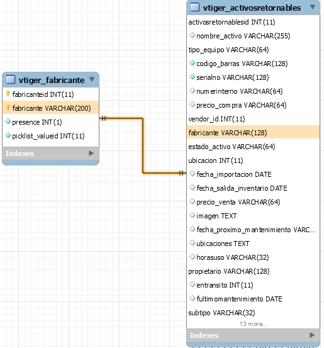
Task: Click the fabricanteid primary key icon
Action: click(x=8, y=94)
